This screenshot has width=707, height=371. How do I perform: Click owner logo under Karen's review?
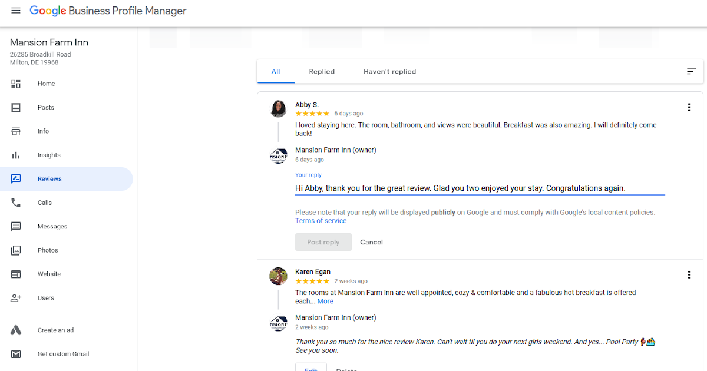pos(278,323)
